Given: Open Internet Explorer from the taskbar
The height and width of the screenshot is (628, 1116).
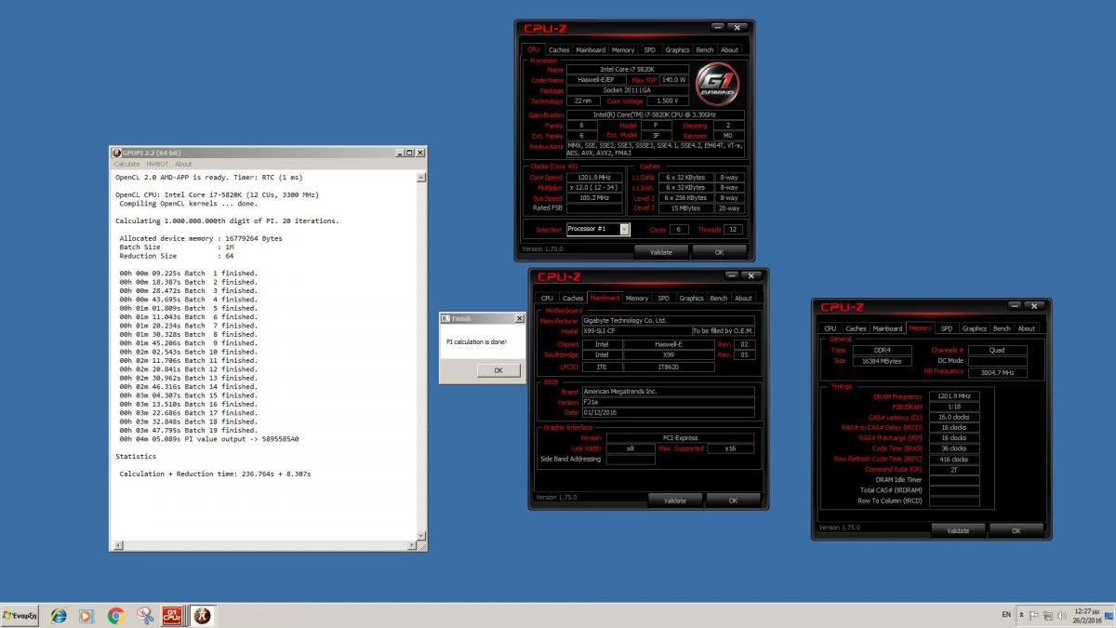Looking at the screenshot, I should [x=59, y=615].
